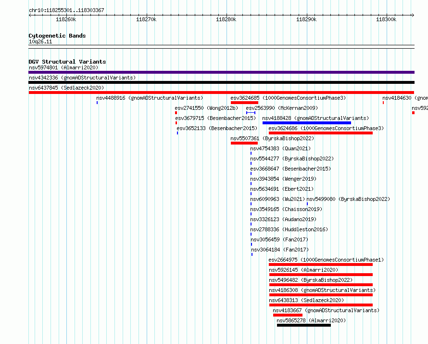Click the purple bar for nsv5974801
428x344 pixels.
point(221,72)
